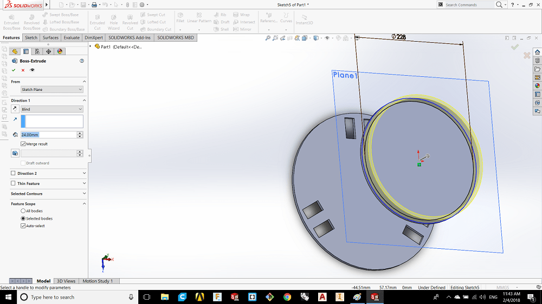Collapse the Feature Scope section
542x304 pixels.
point(84,204)
